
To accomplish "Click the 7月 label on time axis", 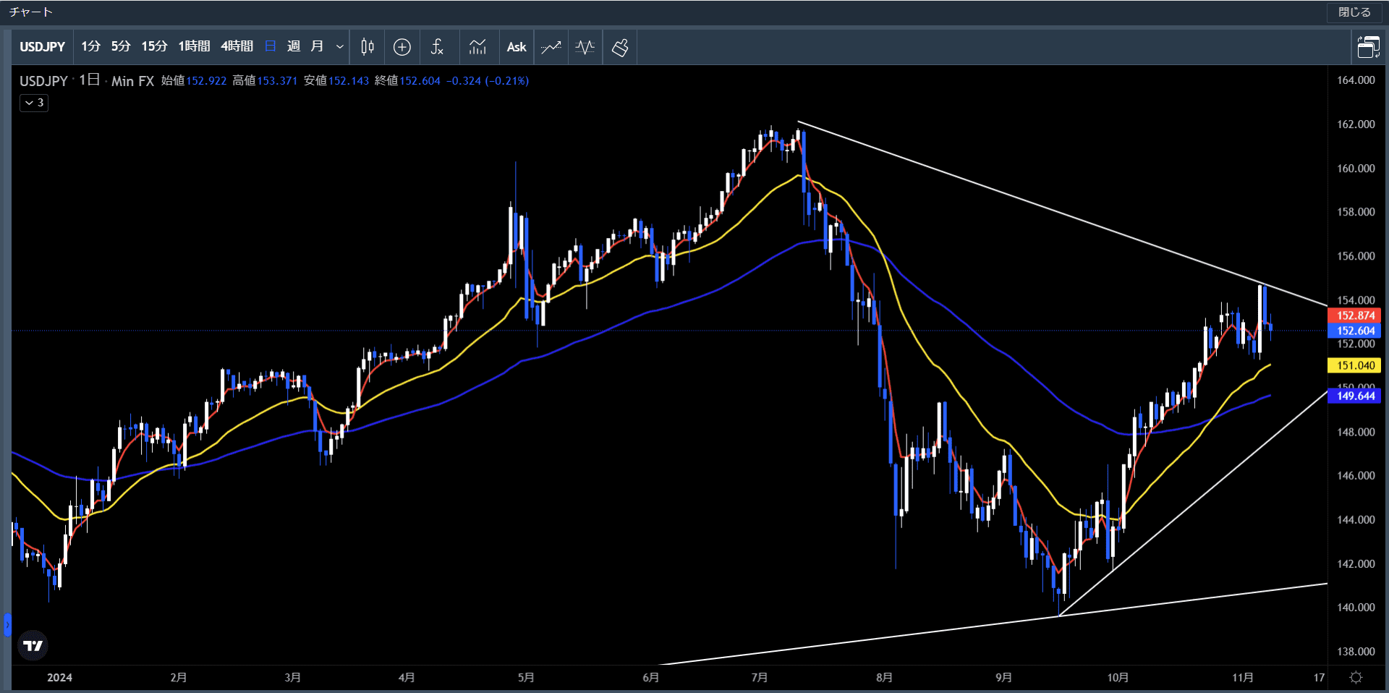I will coord(759,678).
